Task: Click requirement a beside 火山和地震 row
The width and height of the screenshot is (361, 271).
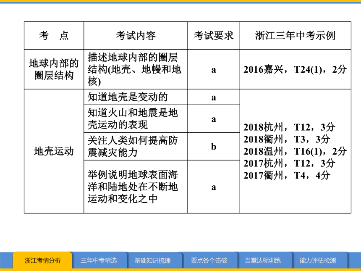Action: coord(214,118)
